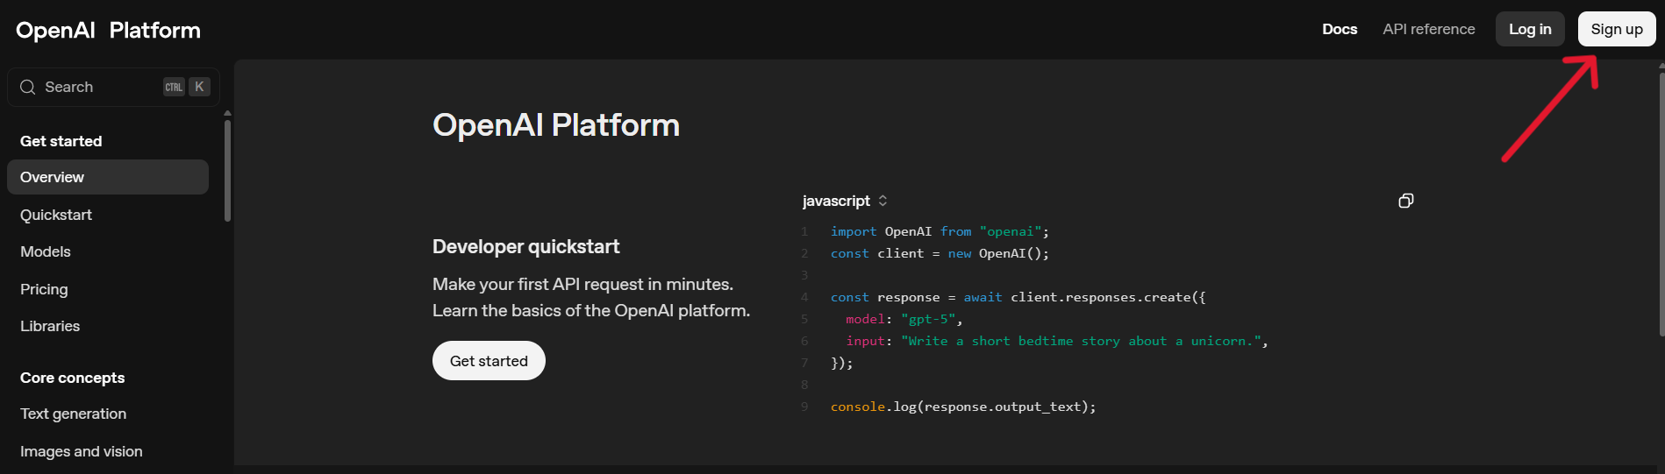Click the main page scrollbar
Screen dimensions: 1665x474
[x=1661, y=202]
